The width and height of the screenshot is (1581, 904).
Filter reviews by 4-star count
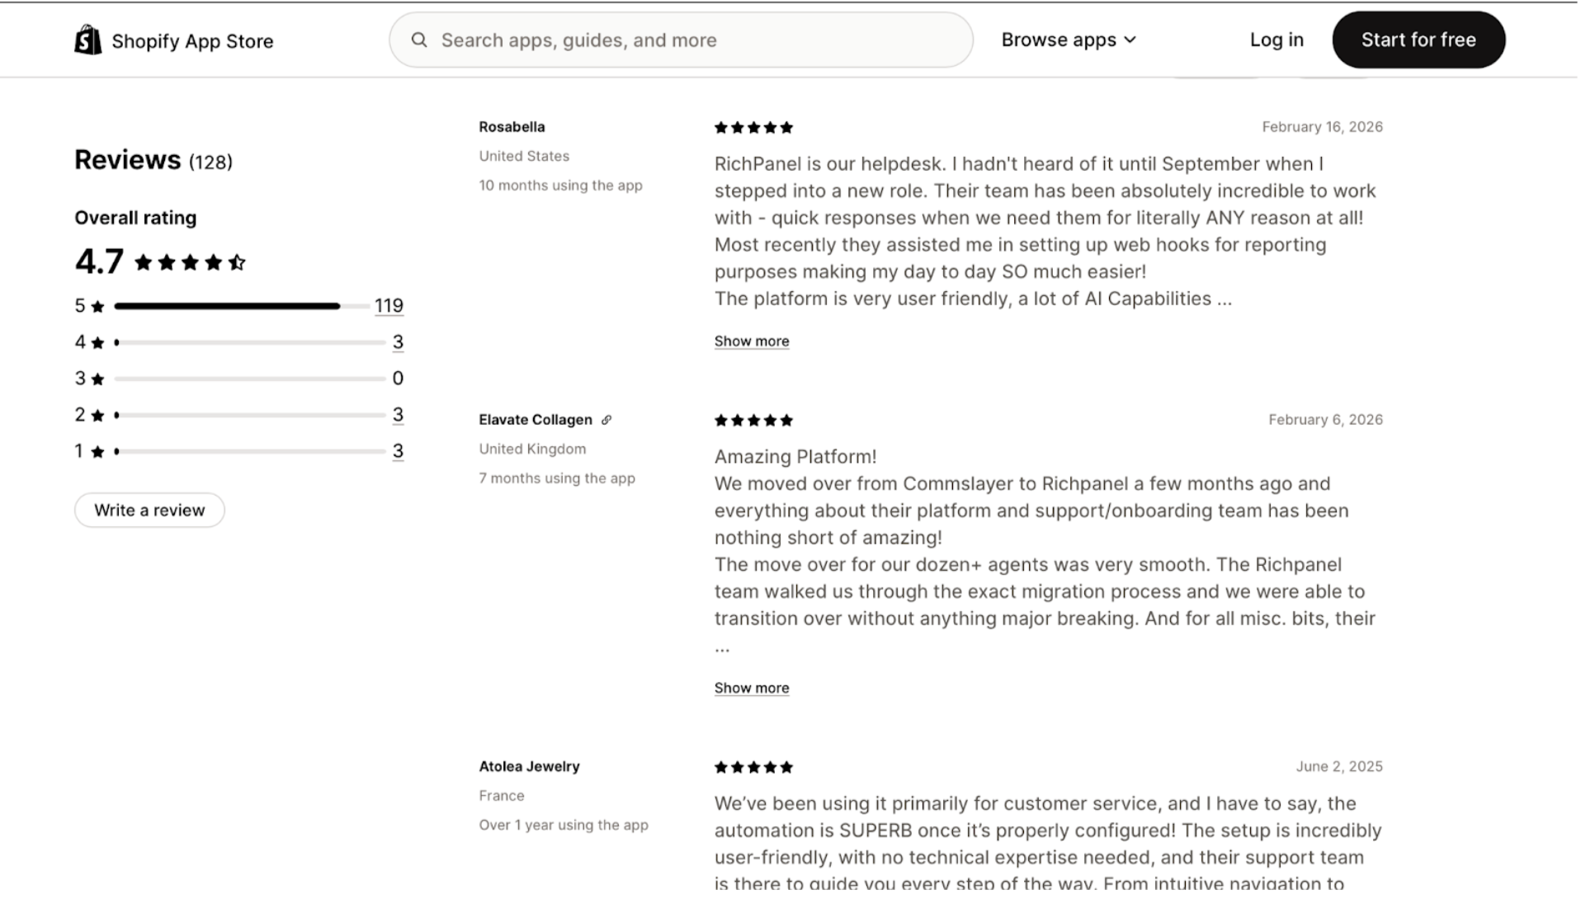tap(398, 342)
